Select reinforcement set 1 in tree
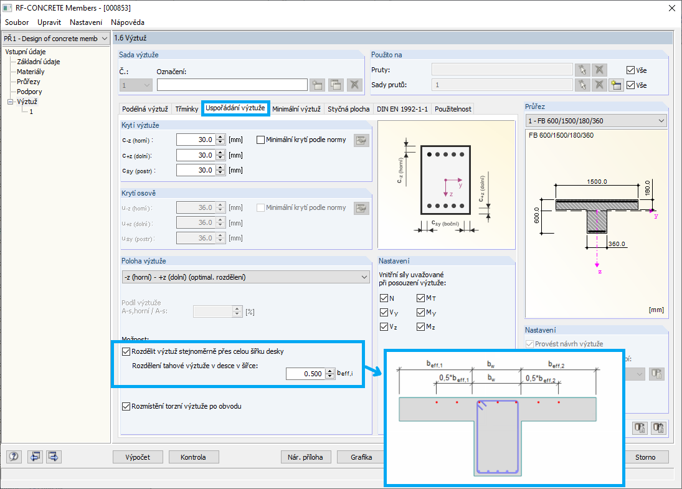 click(x=31, y=112)
